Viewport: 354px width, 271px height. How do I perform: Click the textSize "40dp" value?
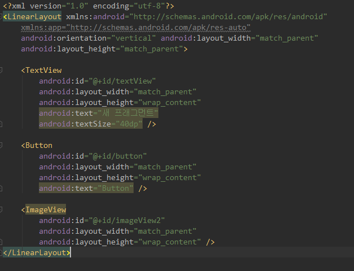[129, 124]
